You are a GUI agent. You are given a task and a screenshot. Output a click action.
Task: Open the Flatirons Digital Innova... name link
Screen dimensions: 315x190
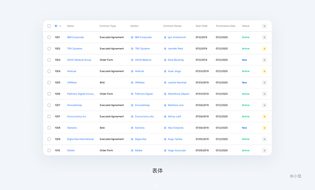click(81, 94)
